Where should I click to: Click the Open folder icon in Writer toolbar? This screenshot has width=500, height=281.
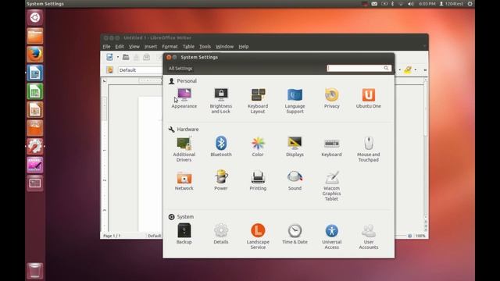(126, 57)
